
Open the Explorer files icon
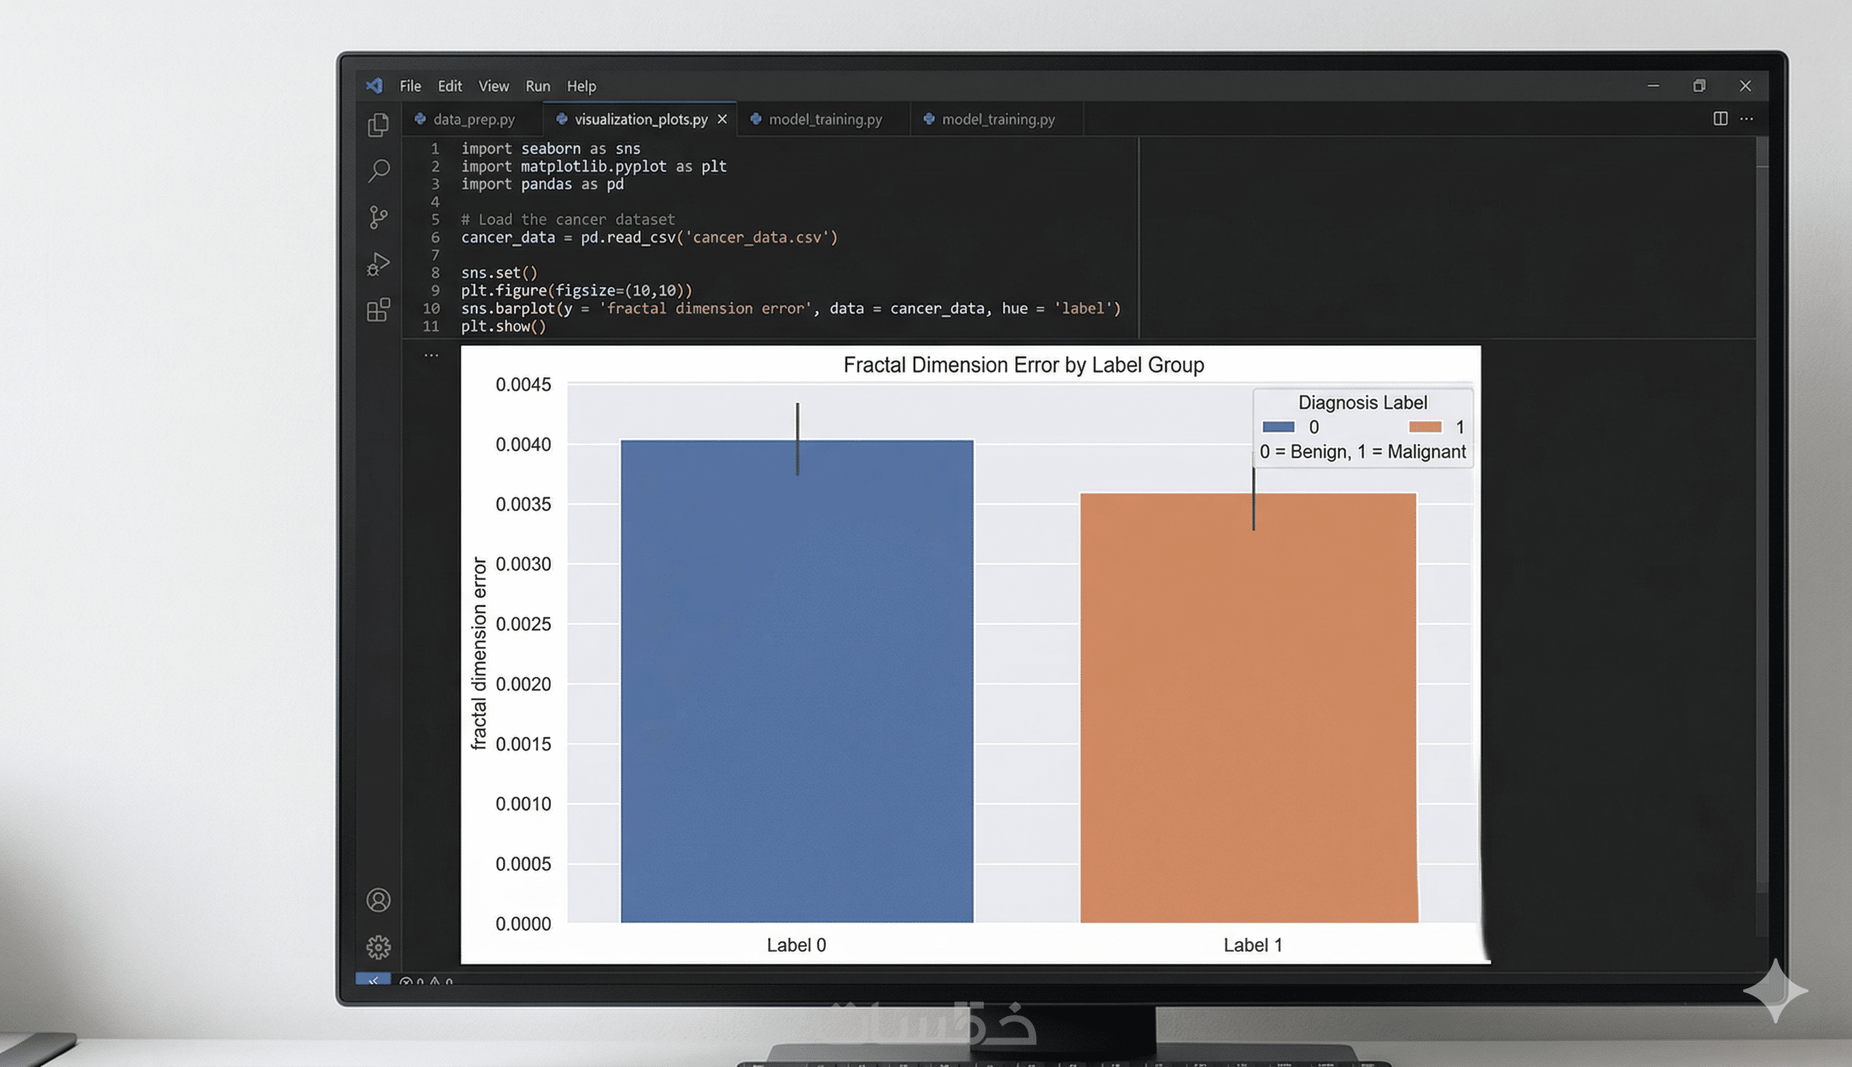coord(379,125)
